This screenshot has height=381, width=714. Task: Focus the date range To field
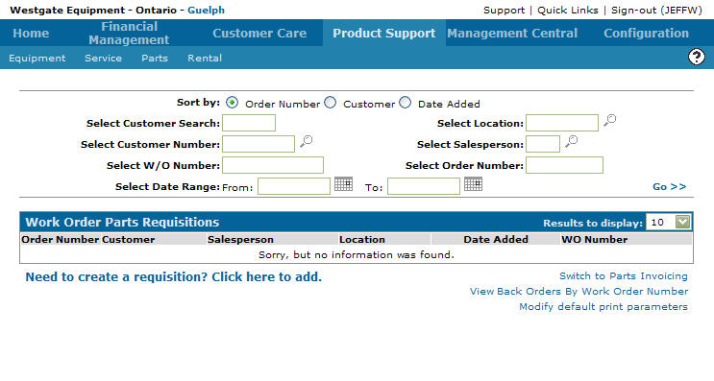pyautogui.click(x=424, y=186)
